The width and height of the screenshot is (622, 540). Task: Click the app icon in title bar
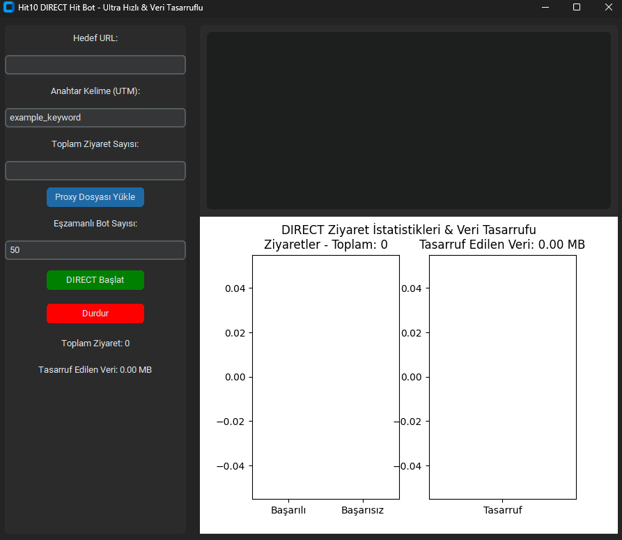point(9,7)
